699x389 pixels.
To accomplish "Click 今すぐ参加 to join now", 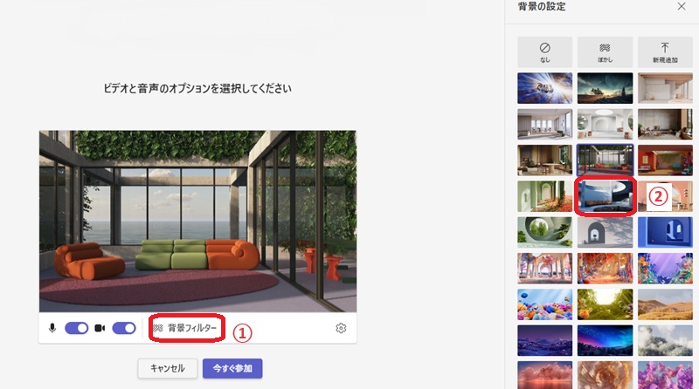I will tap(232, 368).
